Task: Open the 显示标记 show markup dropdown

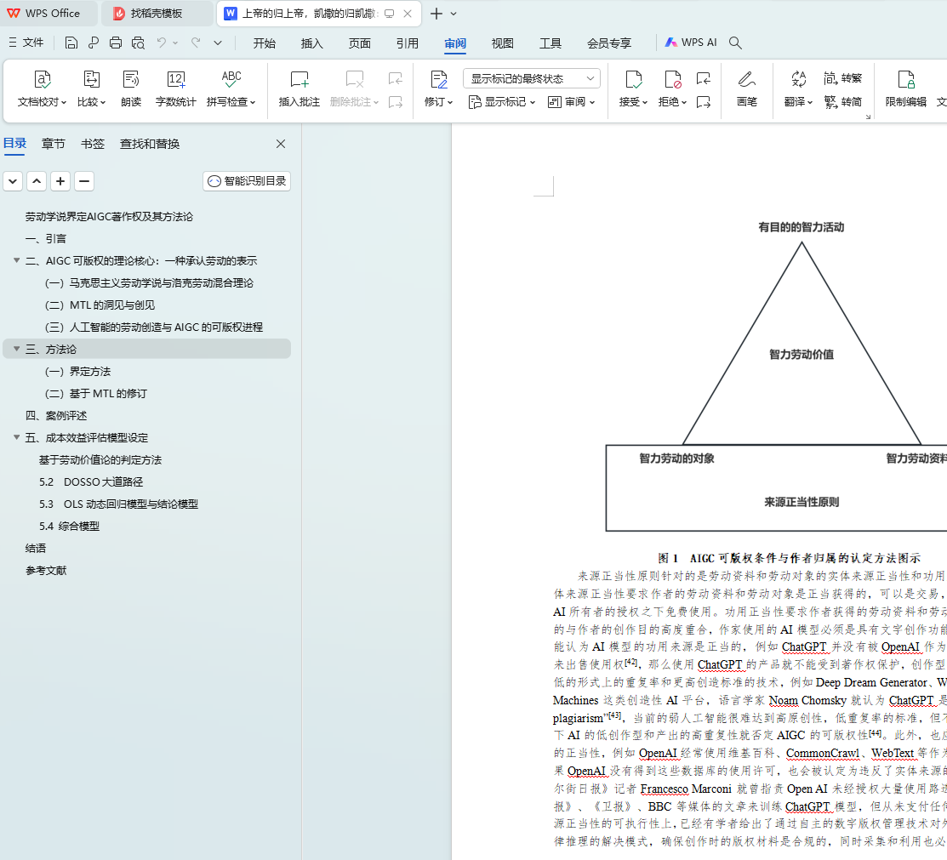Action: [x=502, y=102]
